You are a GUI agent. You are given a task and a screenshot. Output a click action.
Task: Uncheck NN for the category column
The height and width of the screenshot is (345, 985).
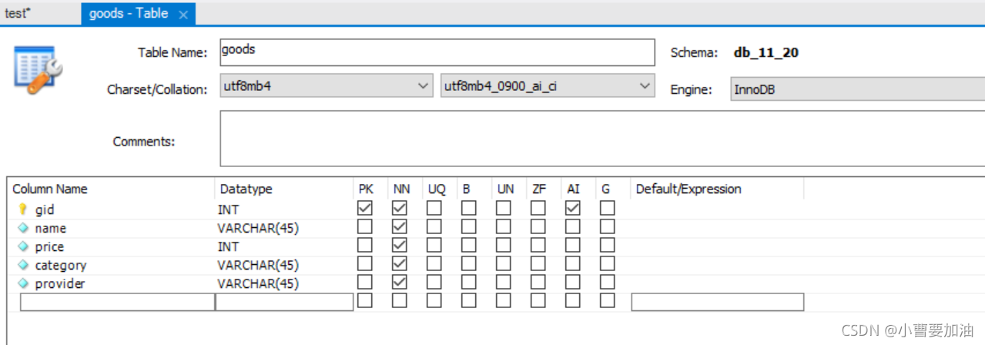(399, 263)
